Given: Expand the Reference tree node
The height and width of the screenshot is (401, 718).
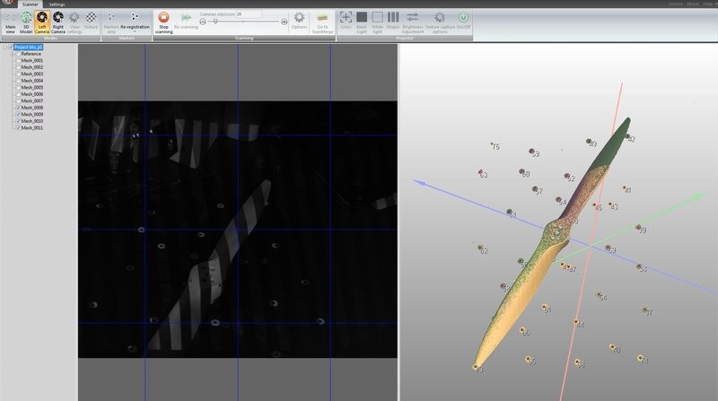Looking at the screenshot, I should [12, 54].
